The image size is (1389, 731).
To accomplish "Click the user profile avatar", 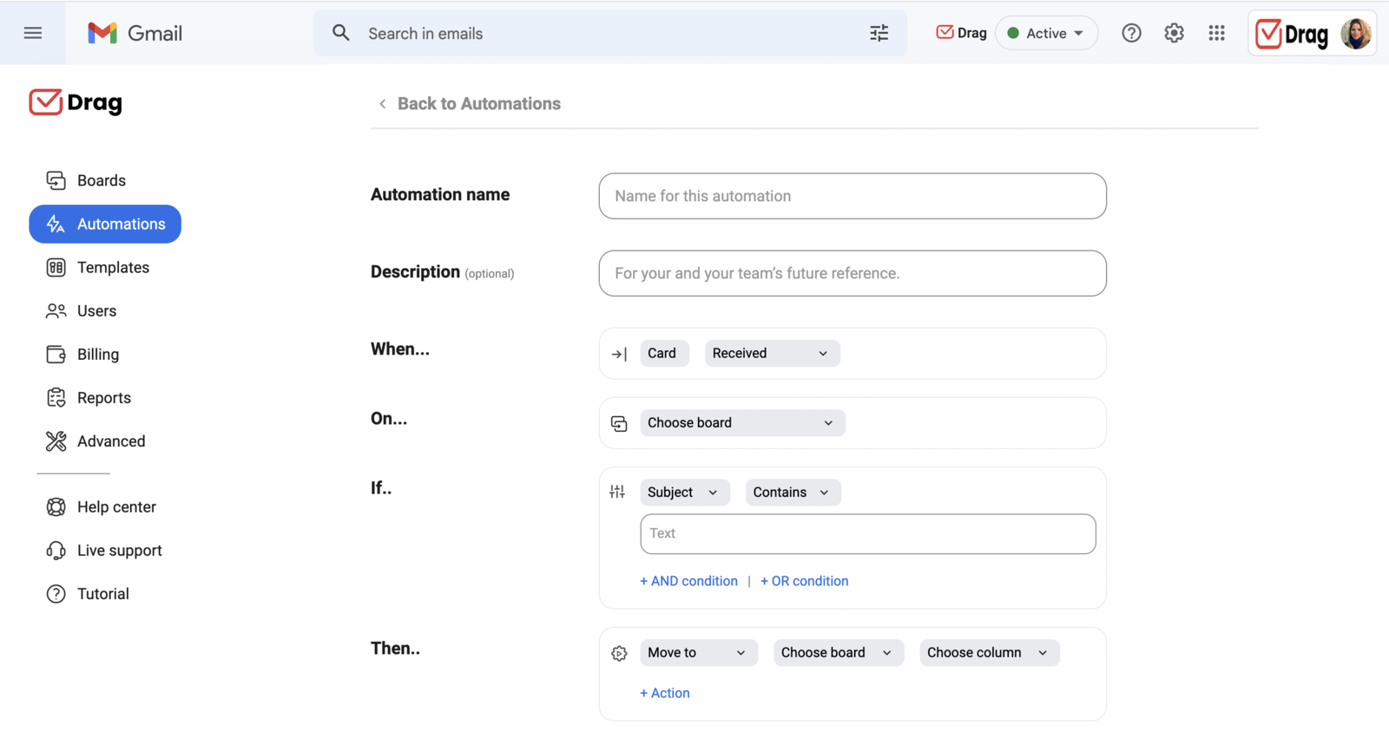I will tap(1355, 34).
